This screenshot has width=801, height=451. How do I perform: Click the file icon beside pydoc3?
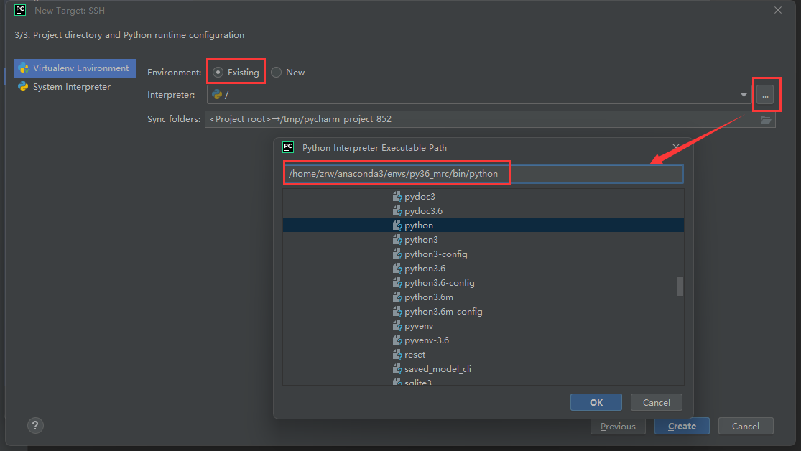point(397,197)
